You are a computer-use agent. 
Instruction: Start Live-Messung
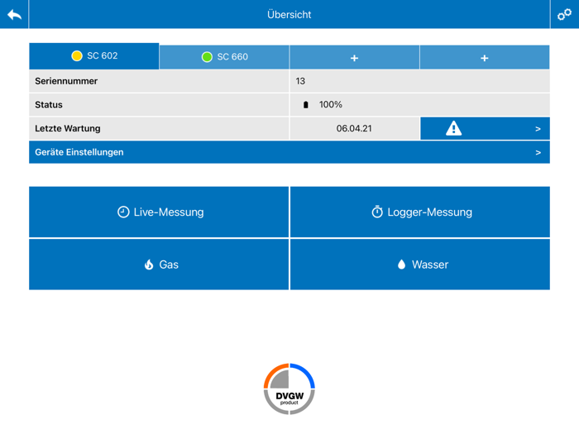(159, 212)
